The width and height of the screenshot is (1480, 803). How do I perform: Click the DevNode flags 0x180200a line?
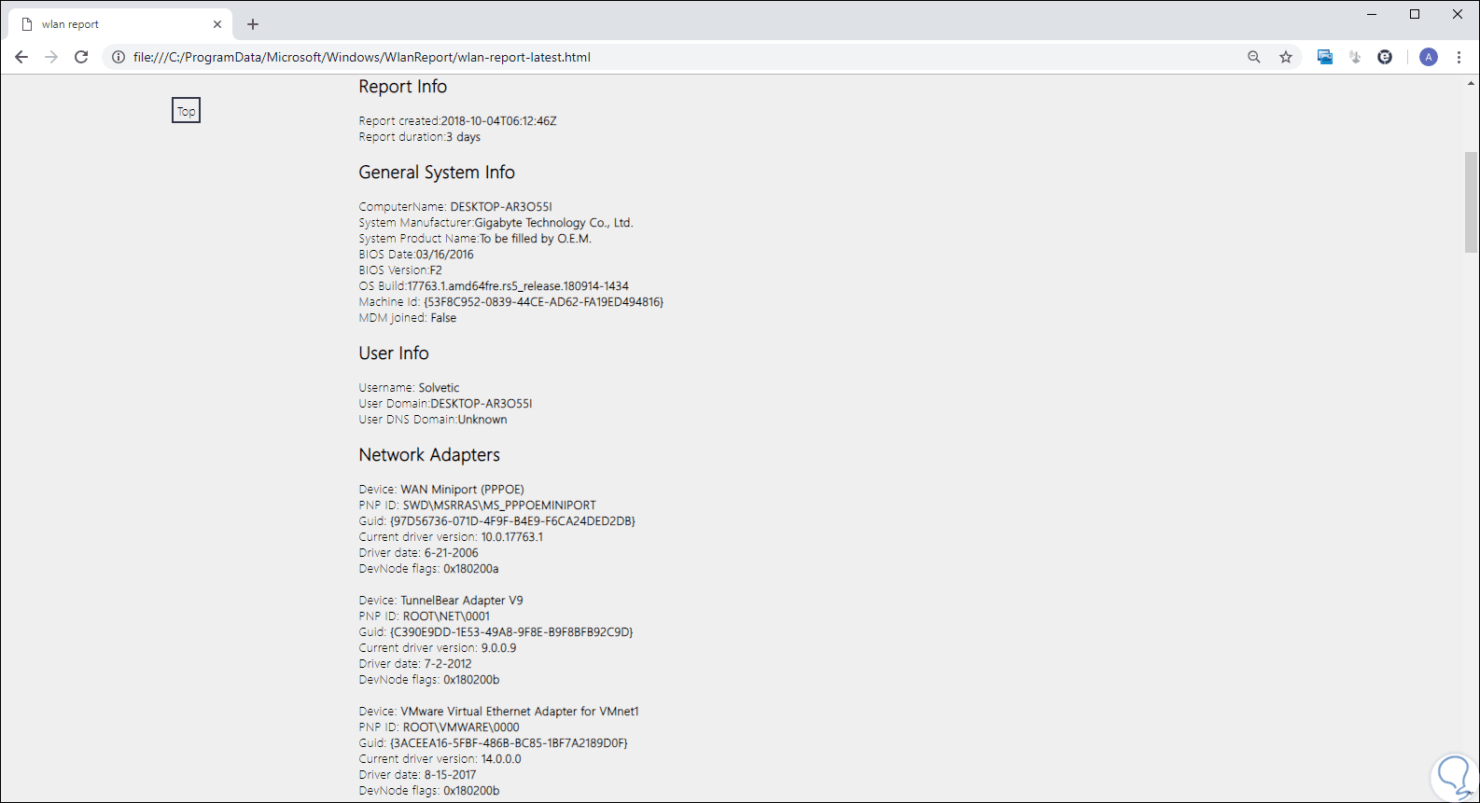(x=429, y=569)
